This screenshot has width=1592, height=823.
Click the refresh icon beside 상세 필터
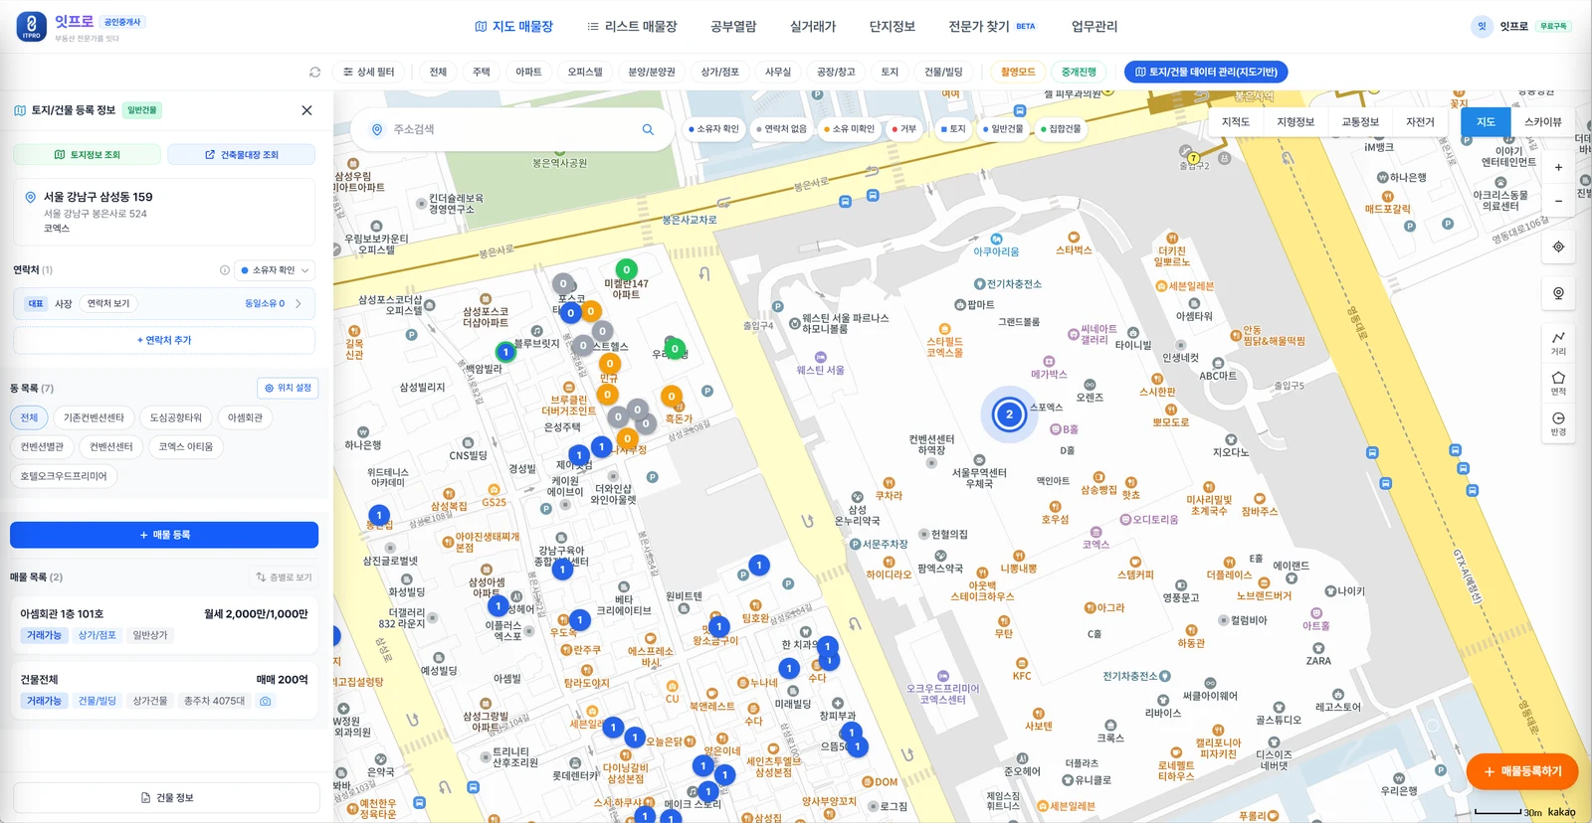[x=315, y=72]
